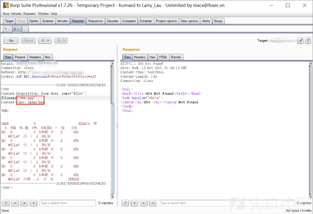Open the Project options tab

[x=166, y=21]
